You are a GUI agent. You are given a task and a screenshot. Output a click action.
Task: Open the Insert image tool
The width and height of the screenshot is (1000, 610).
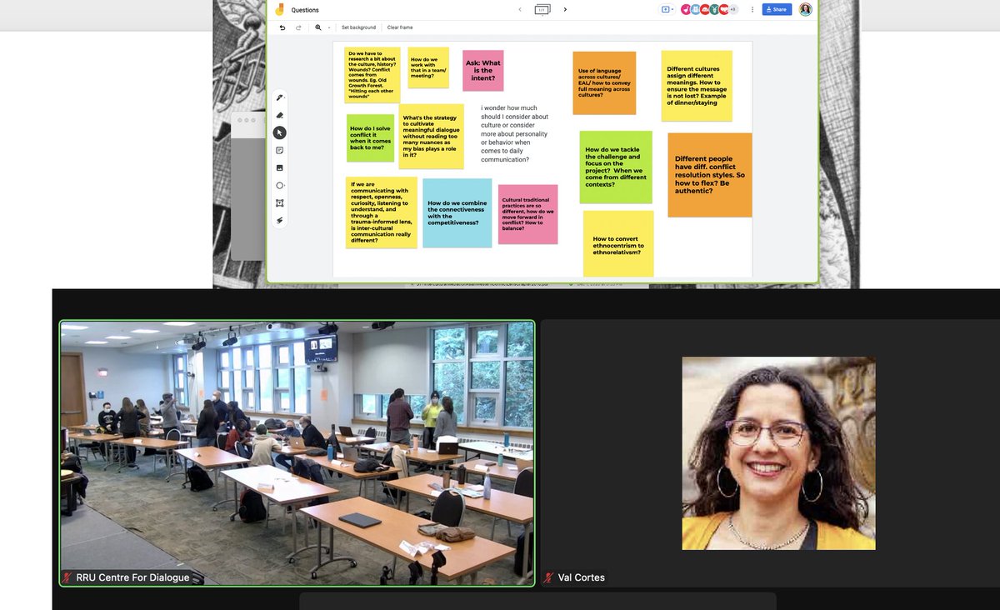coord(279,167)
